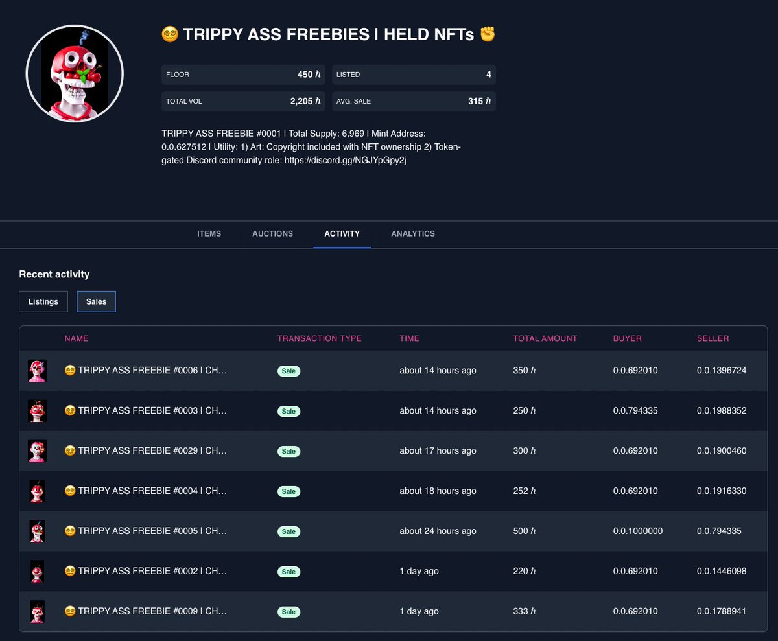
Task: Open thumbnail for FREEBIE #0002
Action: click(37, 572)
